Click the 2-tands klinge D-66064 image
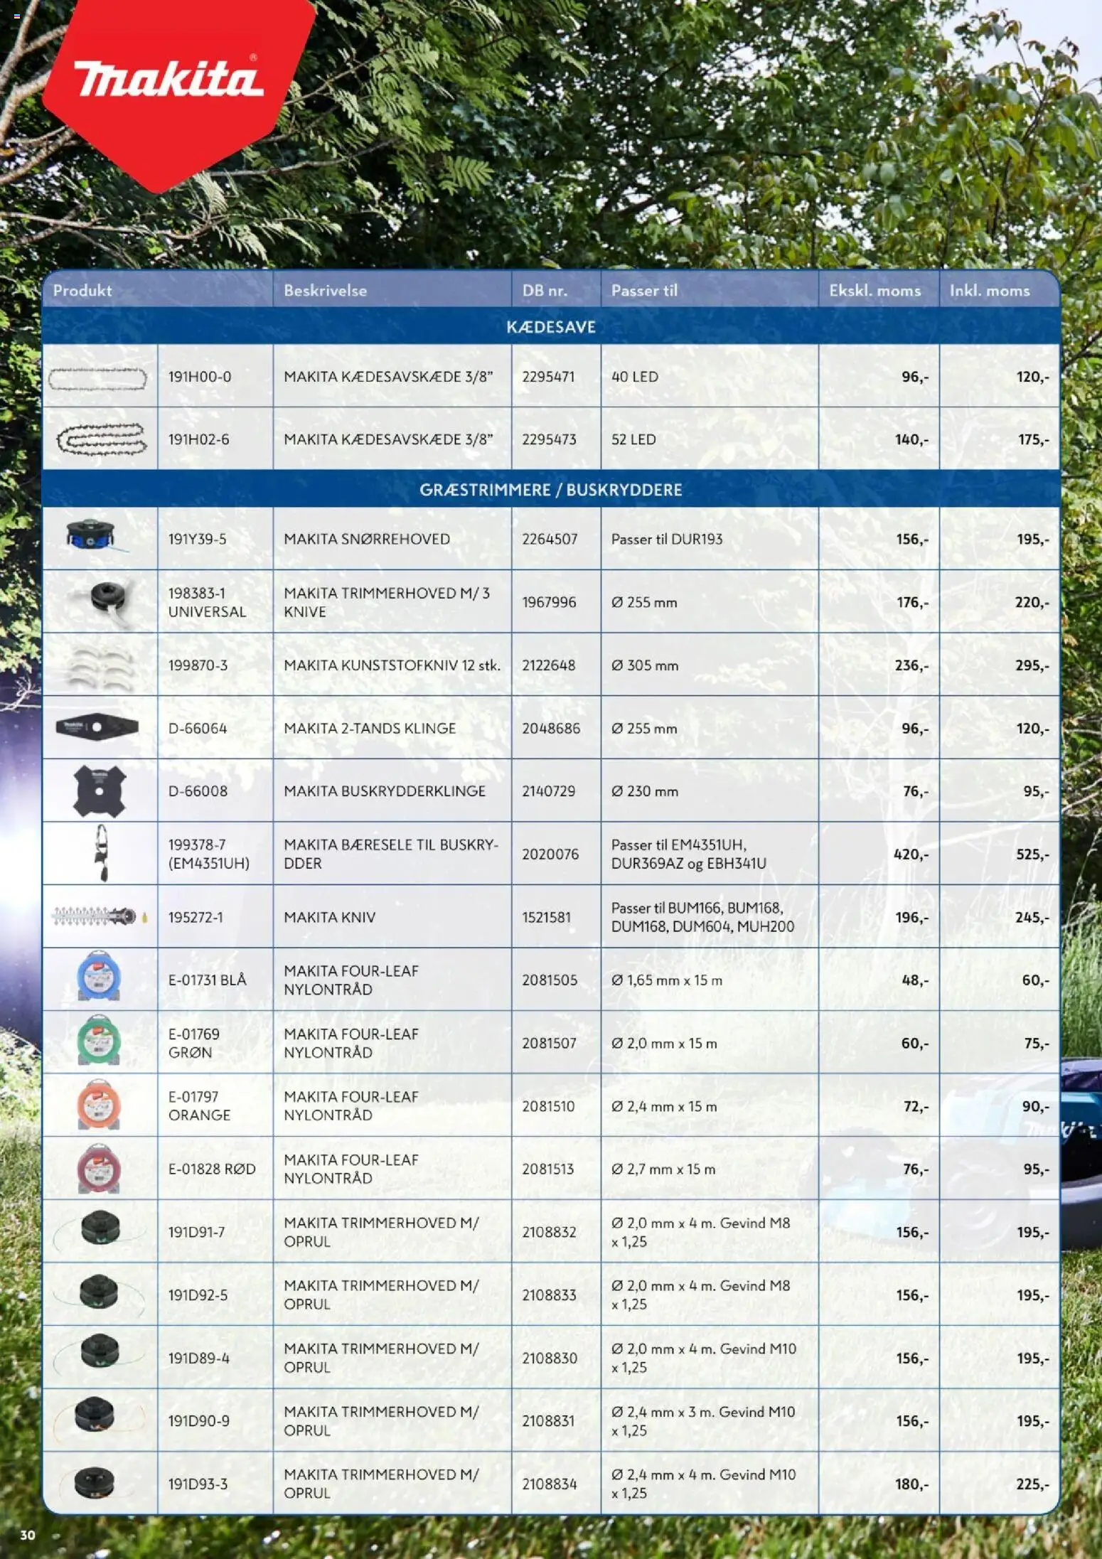1102x1559 pixels. 97,727
